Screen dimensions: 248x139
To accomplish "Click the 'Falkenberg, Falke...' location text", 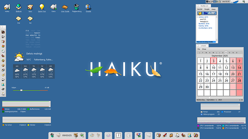I will (43, 60).
